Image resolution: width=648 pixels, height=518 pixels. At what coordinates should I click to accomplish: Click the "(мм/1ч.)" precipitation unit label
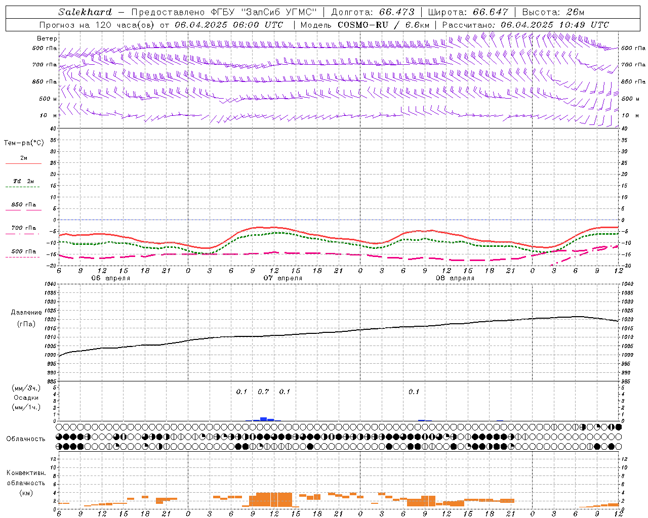pos(26,407)
